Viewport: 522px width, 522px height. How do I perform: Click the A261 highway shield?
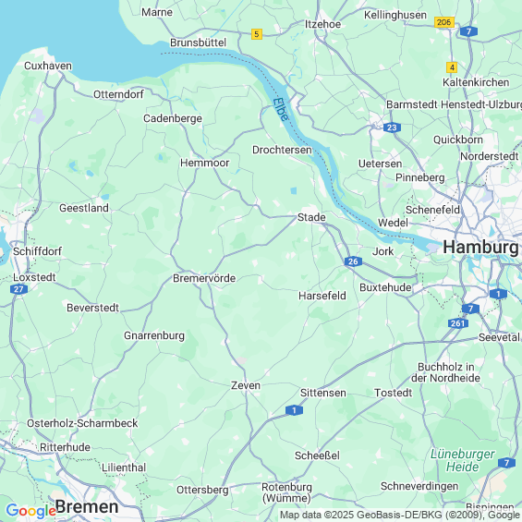click(458, 323)
